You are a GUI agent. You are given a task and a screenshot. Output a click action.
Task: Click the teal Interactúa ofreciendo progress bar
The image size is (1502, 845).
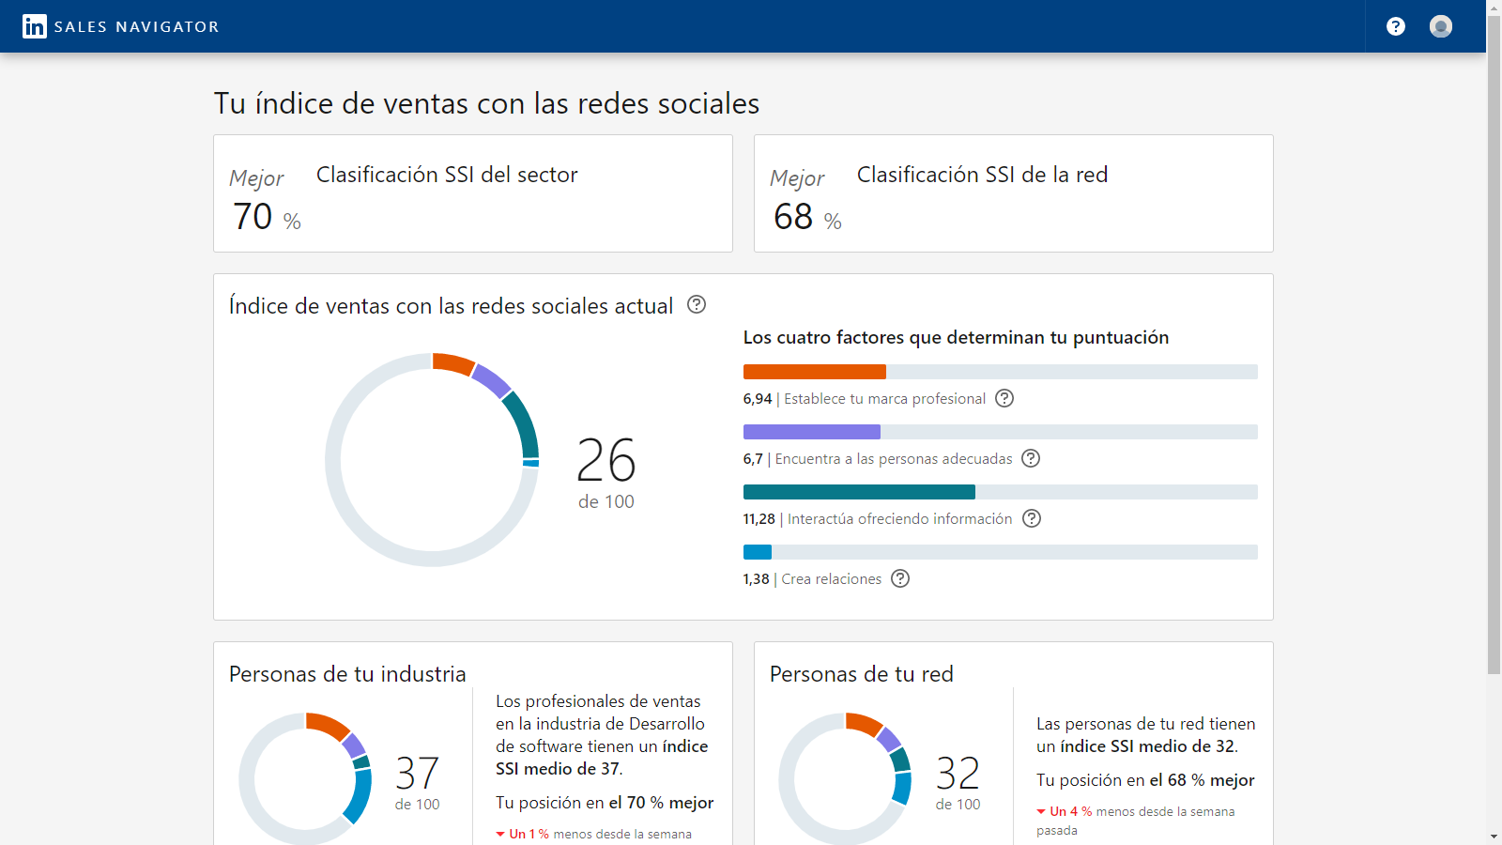click(1001, 492)
